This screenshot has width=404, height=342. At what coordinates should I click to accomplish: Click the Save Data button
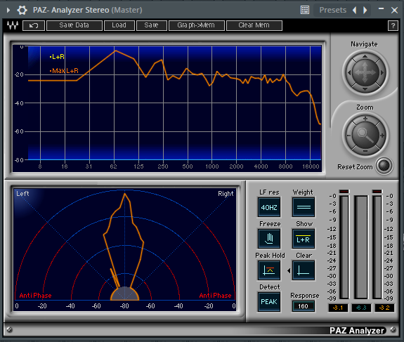74,25
